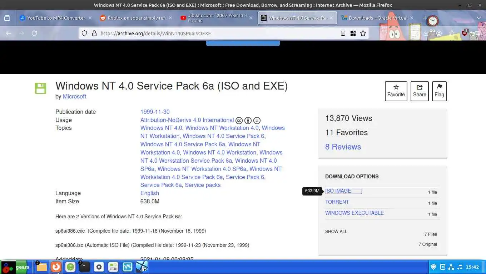Image resolution: width=486 pixels, height=274 pixels.
Task: Open the terminal taskbar icon
Action: [85, 267]
